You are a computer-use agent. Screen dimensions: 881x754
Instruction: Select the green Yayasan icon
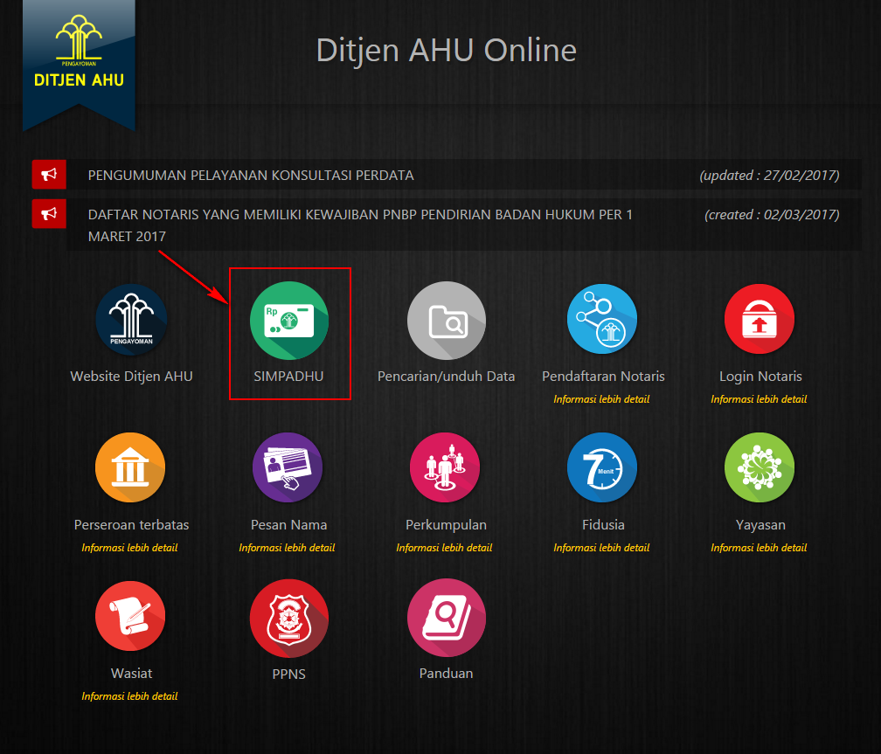click(760, 467)
